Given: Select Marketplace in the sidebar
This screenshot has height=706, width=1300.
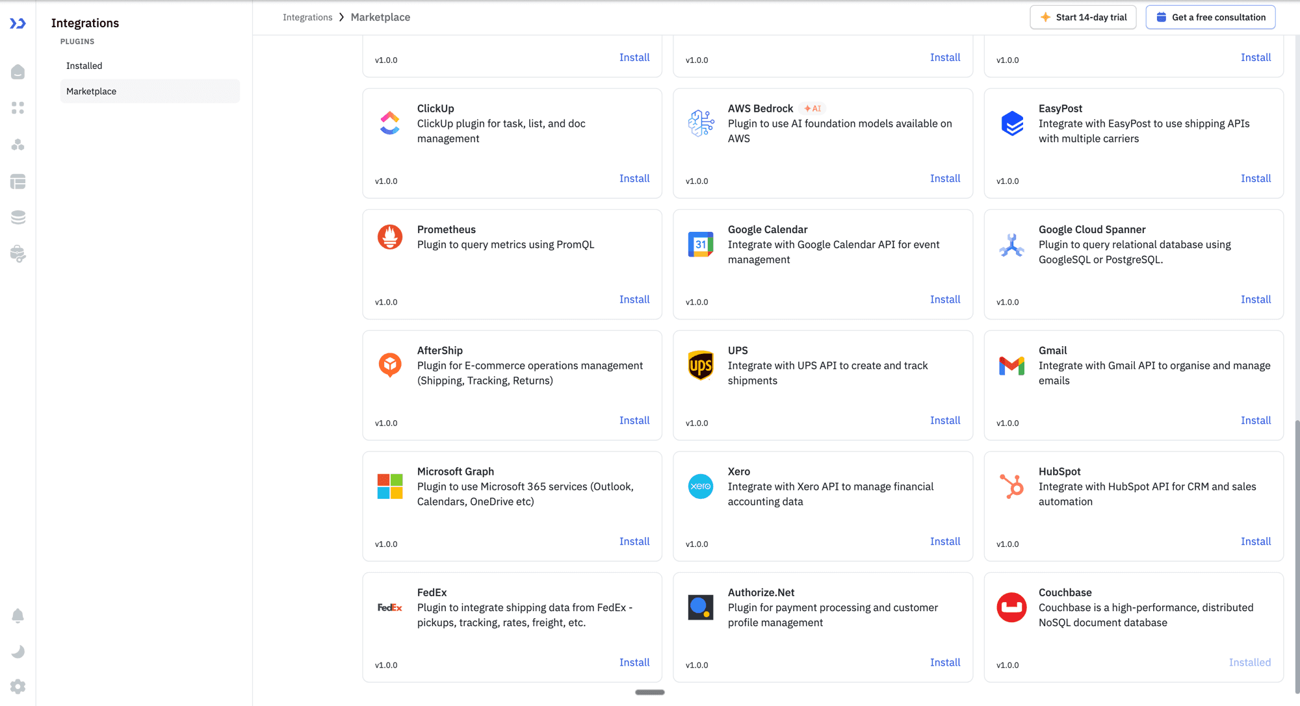Looking at the screenshot, I should point(92,91).
